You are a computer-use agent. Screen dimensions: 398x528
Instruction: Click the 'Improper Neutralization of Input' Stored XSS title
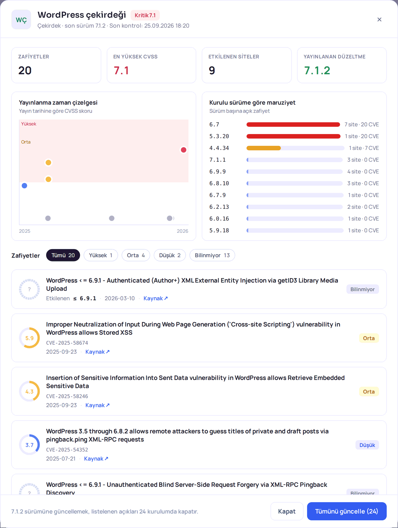coord(193,328)
